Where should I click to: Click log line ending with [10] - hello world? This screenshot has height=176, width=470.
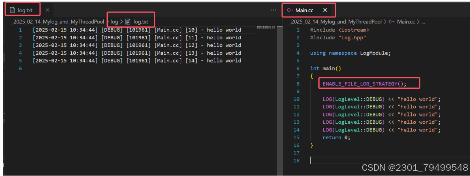137,30
